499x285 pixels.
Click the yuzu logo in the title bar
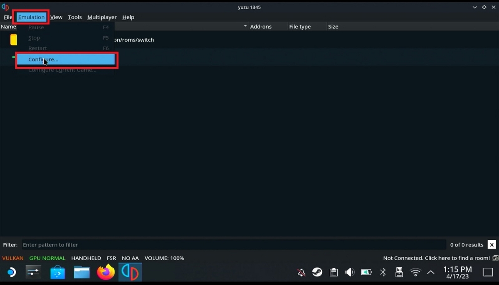click(x=5, y=7)
